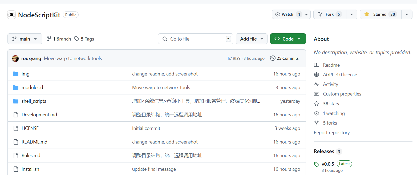This screenshot has width=417, height=175.
Task: Open the modules.d folder name
Action: [32, 87]
